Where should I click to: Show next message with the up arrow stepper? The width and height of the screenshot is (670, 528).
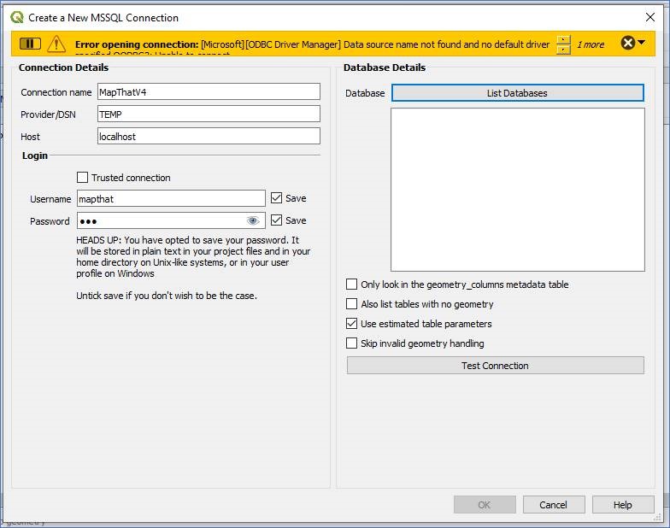point(564,39)
